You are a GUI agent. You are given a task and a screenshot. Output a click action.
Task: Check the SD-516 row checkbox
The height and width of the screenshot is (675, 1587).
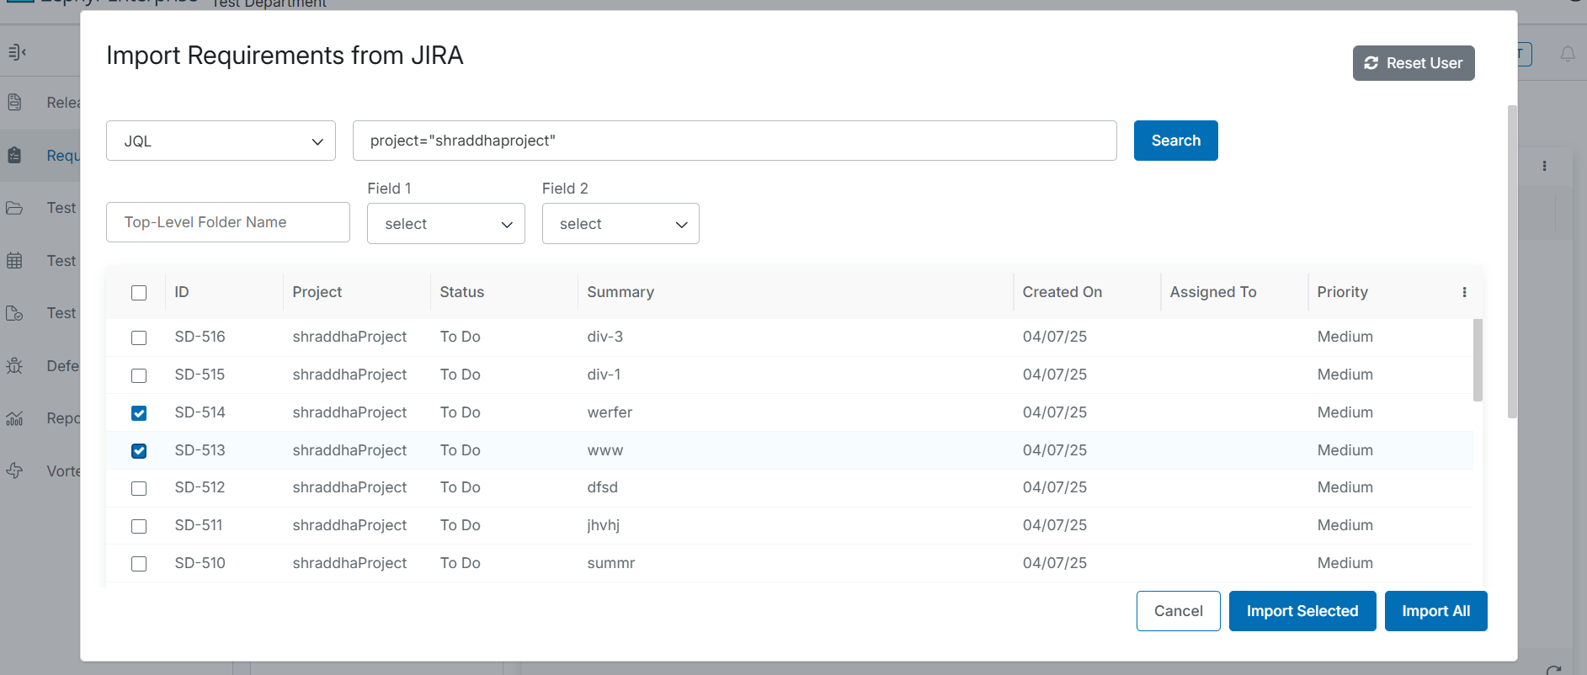tap(139, 337)
